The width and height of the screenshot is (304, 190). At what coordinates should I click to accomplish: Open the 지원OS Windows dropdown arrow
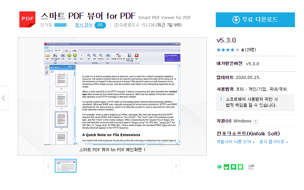pyautogui.click(x=256, y=121)
